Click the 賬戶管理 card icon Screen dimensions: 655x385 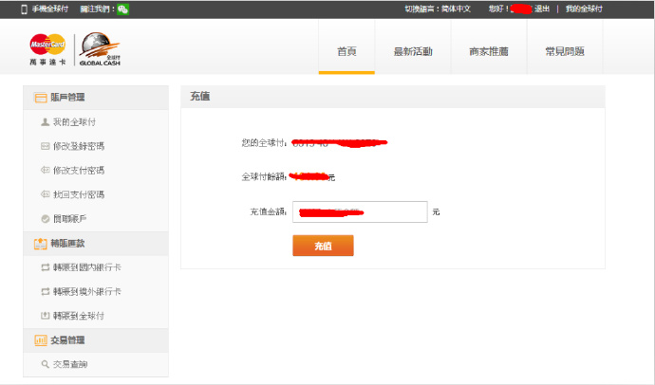tap(41, 98)
